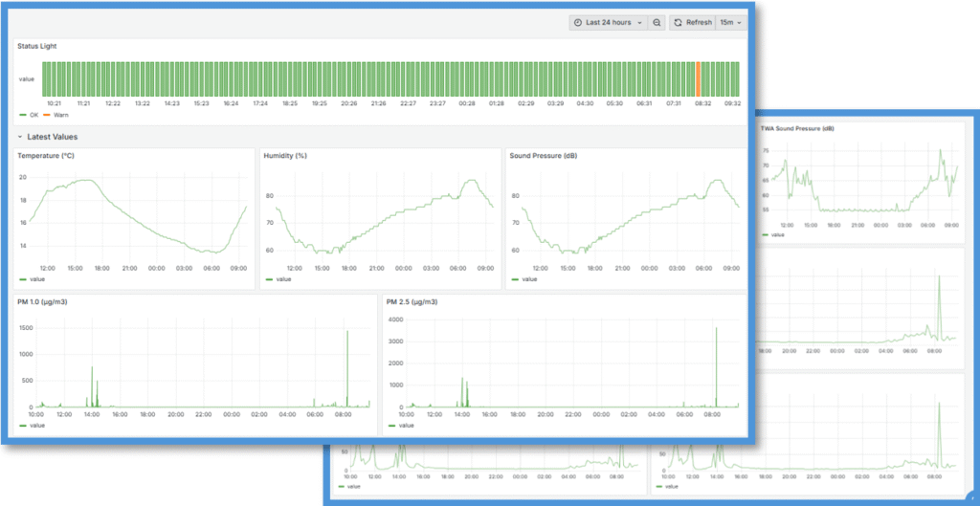This screenshot has width=980, height=506.
Task: Collapse the Latest Values row
Action: [48, 136]
